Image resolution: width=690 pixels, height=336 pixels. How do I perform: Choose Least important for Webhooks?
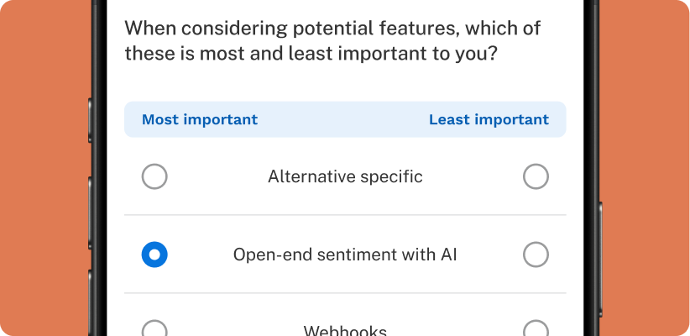tap(536, 328)
